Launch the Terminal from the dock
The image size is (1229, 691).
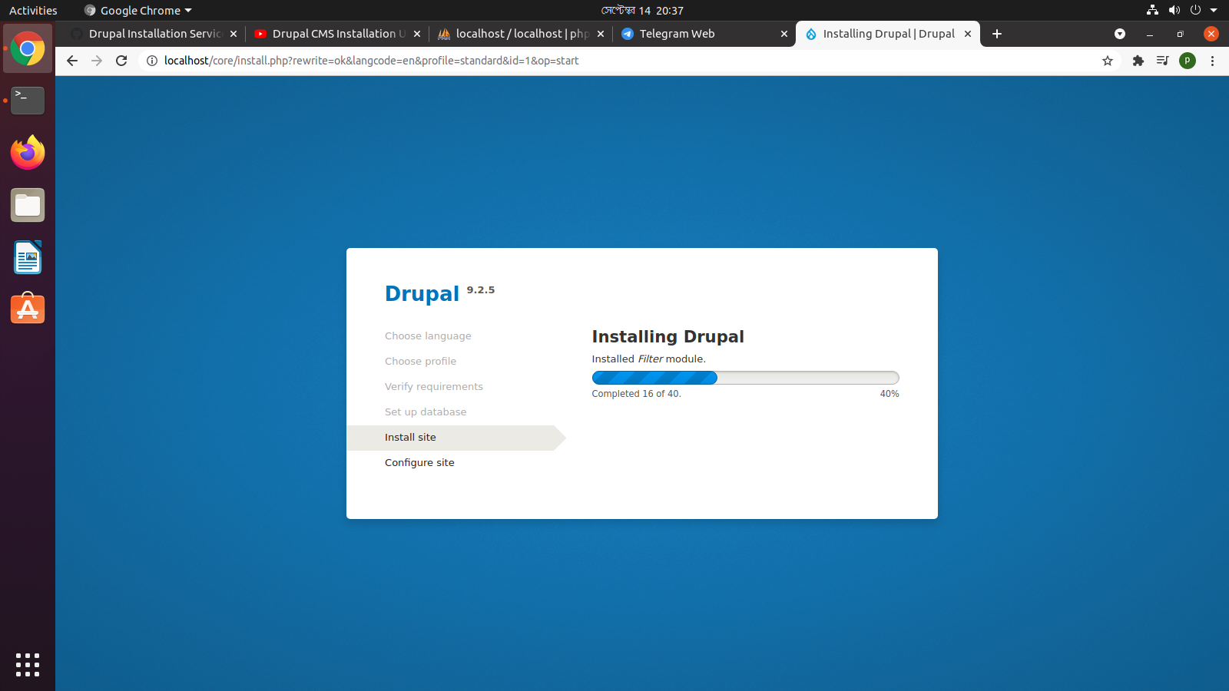pos(28,101)
